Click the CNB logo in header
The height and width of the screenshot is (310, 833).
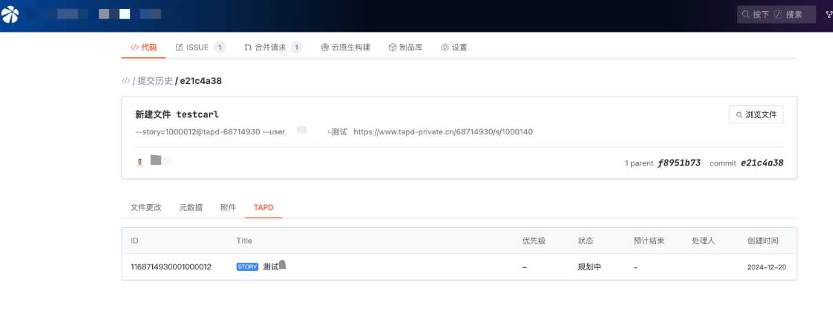10,14
